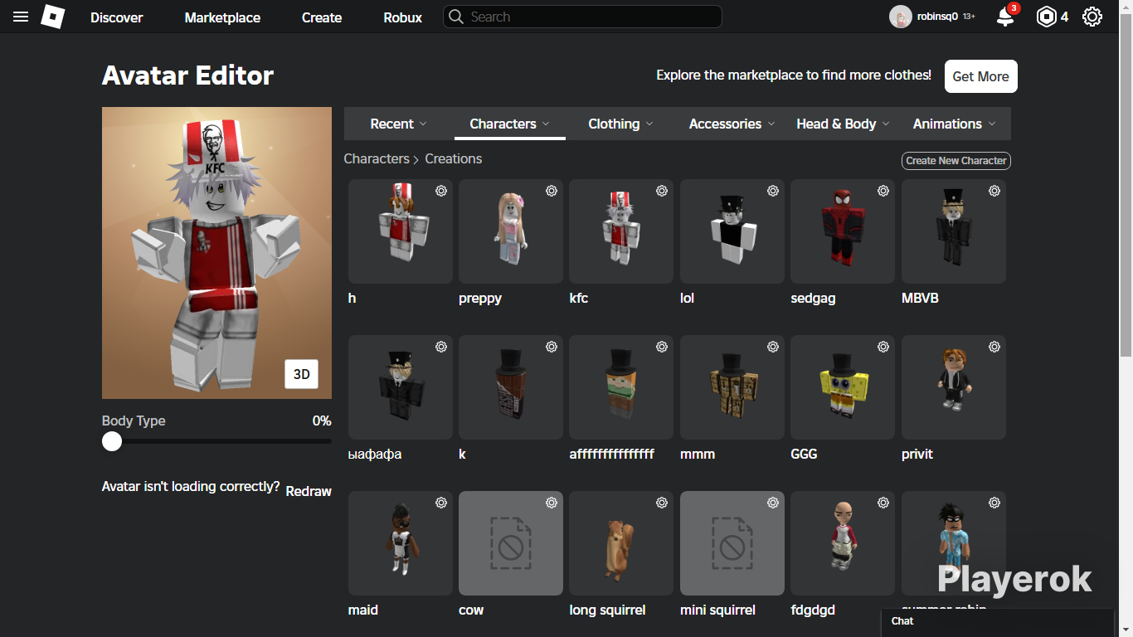Expand the Characters dropdown
Image resolution: width=1133 pixels, height=637 pixels.
point(510,124)
